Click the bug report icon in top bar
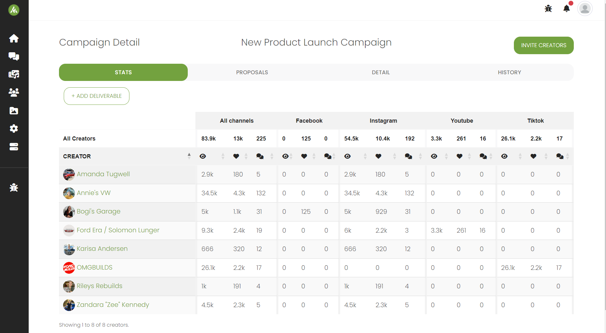The height and width of the screenshot is (333, 606). pyautogui.click(x=548, y=9)
